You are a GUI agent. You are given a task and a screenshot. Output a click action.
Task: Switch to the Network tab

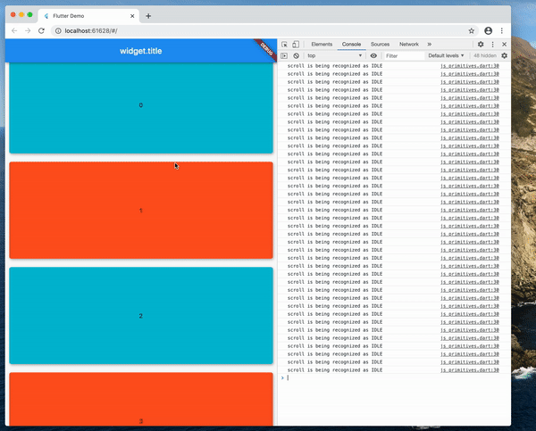point(409,45)
